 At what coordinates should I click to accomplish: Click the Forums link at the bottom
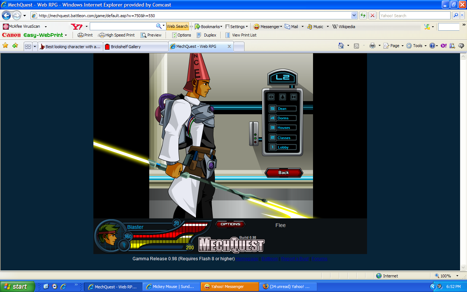pos(320,258)
